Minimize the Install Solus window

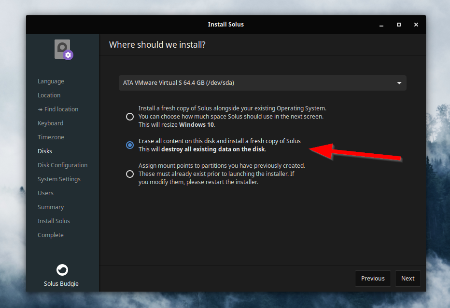381,25
